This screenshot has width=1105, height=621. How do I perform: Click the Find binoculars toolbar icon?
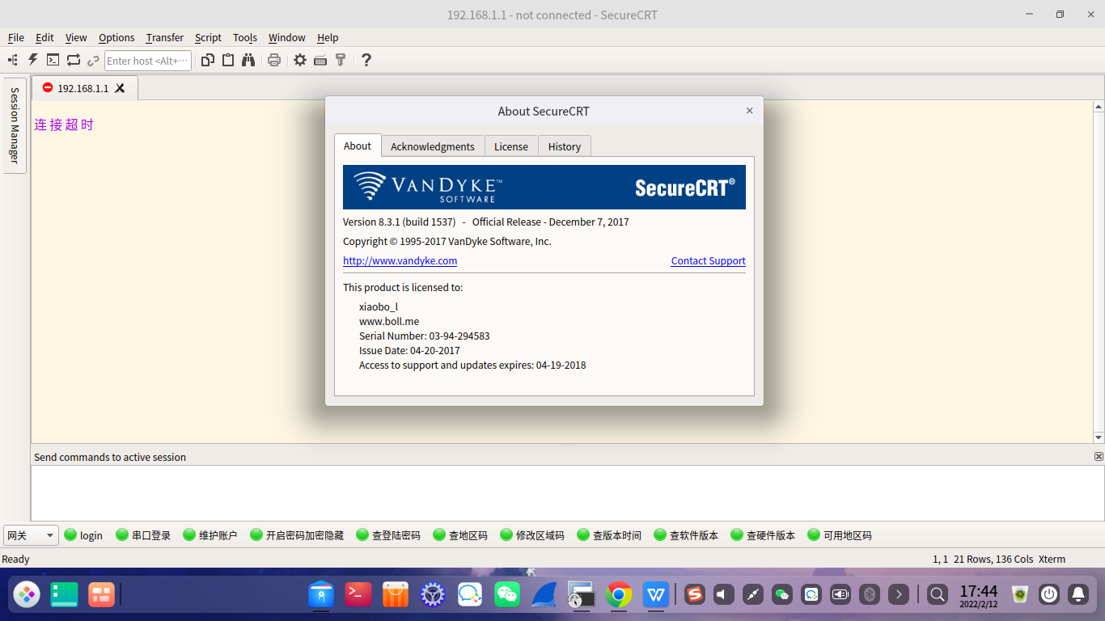pos(248,60)
